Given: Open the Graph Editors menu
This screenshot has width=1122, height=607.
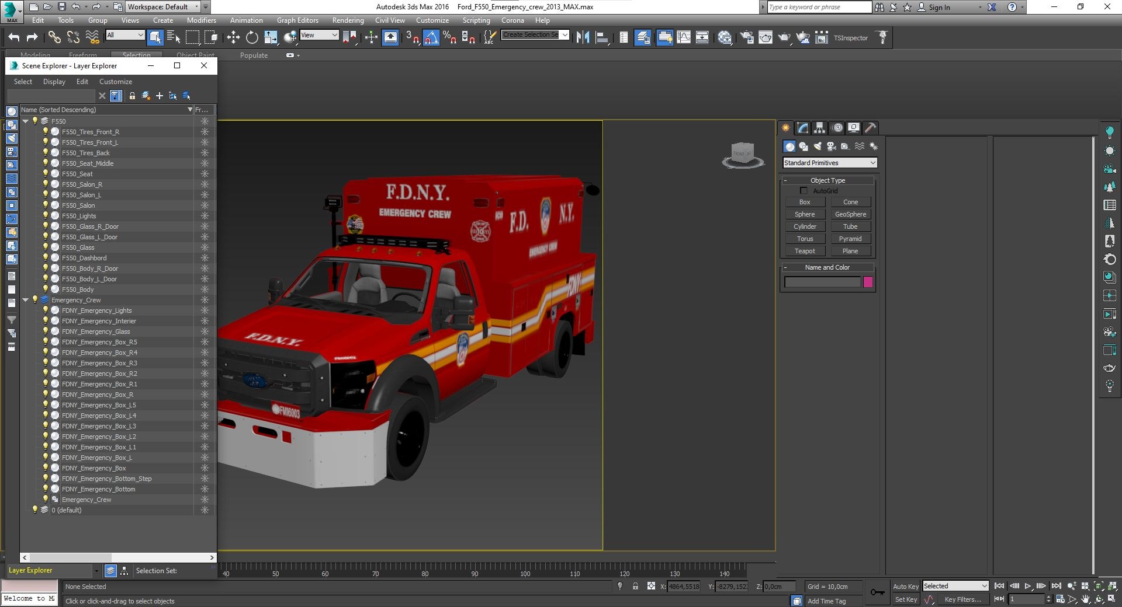Looking at the screenshot, I should pyautogui.click(x=297, y=20).
